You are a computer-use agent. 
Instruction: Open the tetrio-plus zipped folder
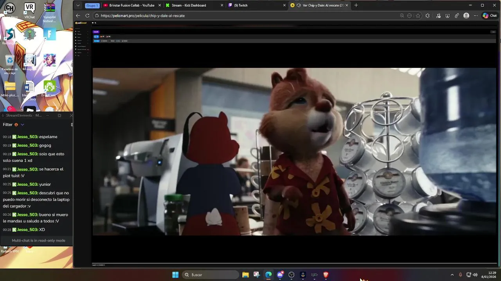click(x=10, y=89)
